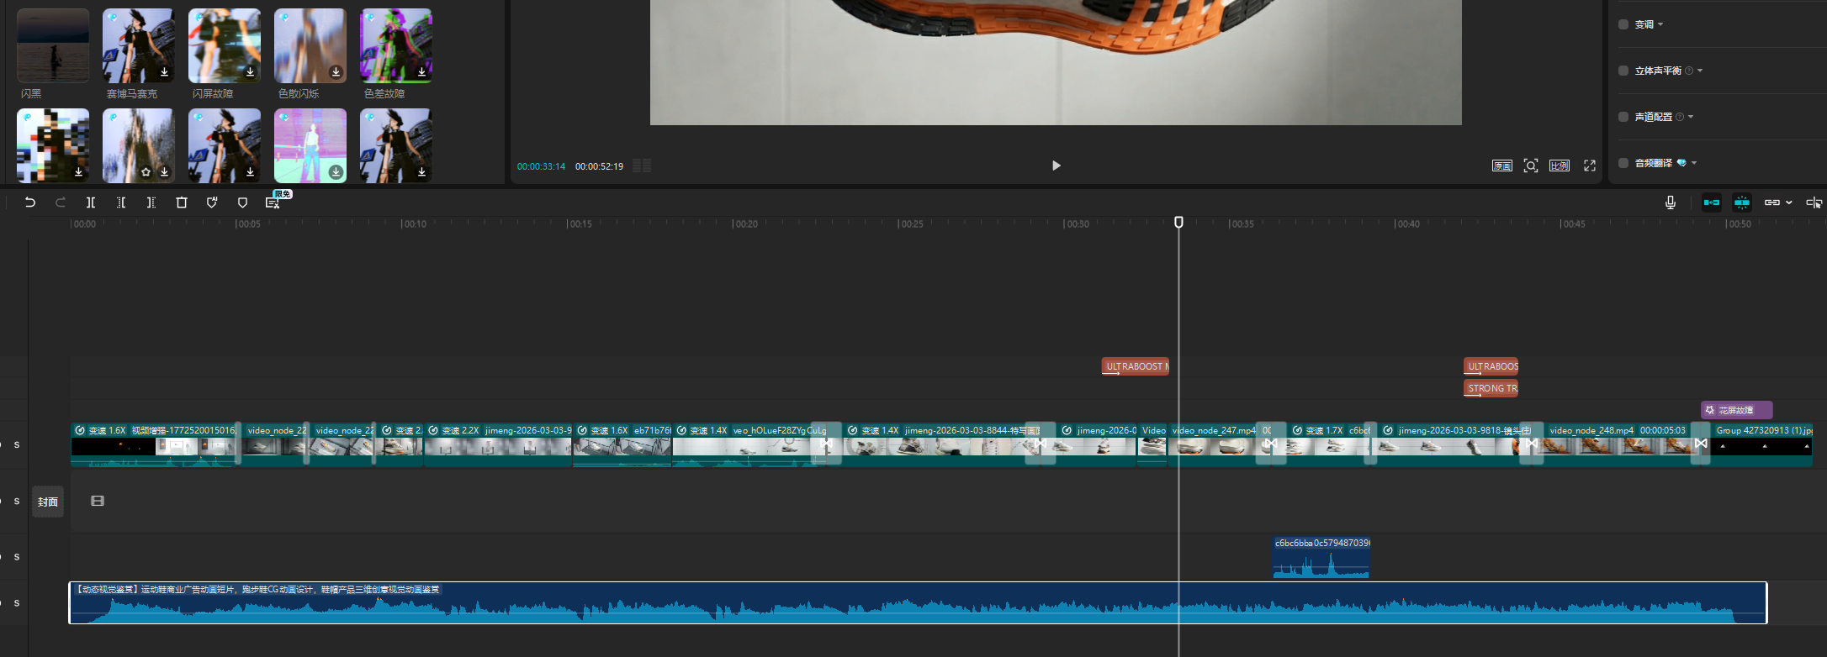Click the 比例 aspect ratio button
Image resolution: width=1827 pixels, height=657 pixels.
1560,166
